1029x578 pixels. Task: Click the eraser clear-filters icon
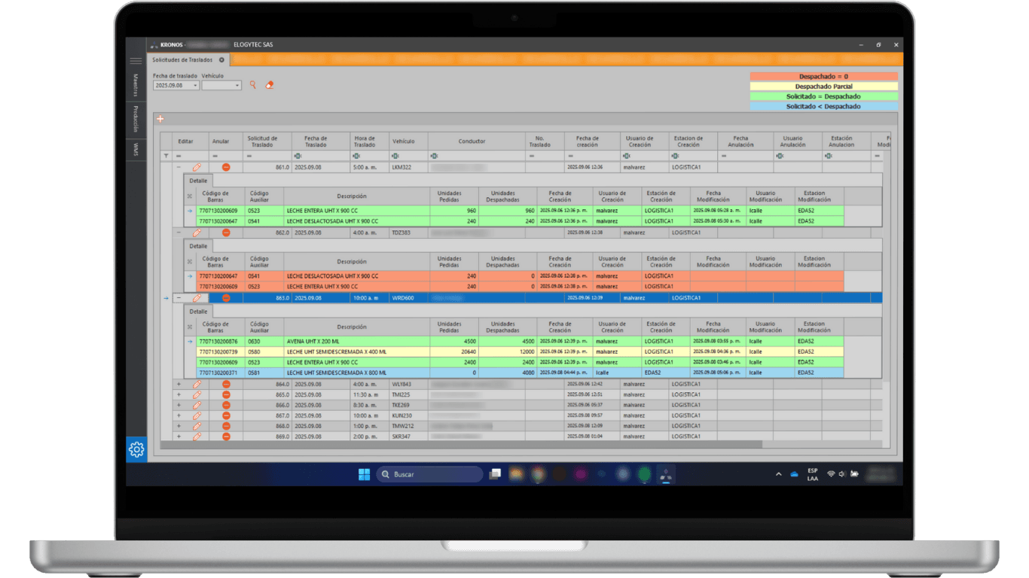[x=270, y=86]
